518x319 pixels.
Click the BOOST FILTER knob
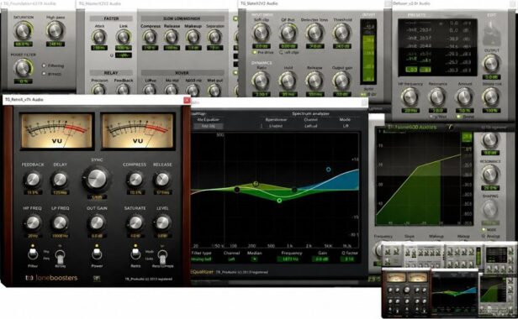[24, 68]
